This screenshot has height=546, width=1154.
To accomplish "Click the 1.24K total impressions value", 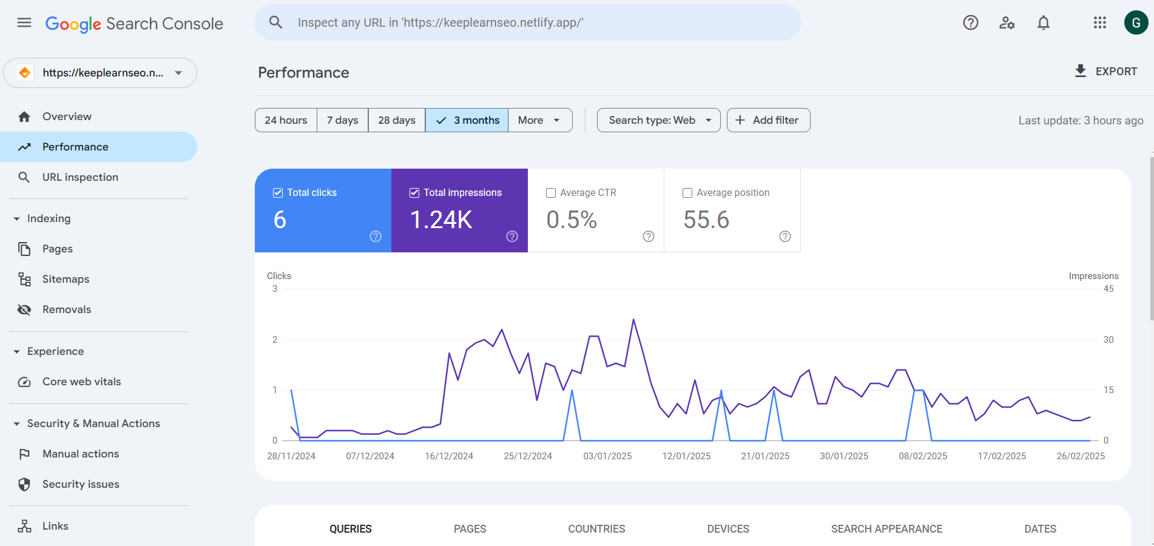I will pos(441,220).
